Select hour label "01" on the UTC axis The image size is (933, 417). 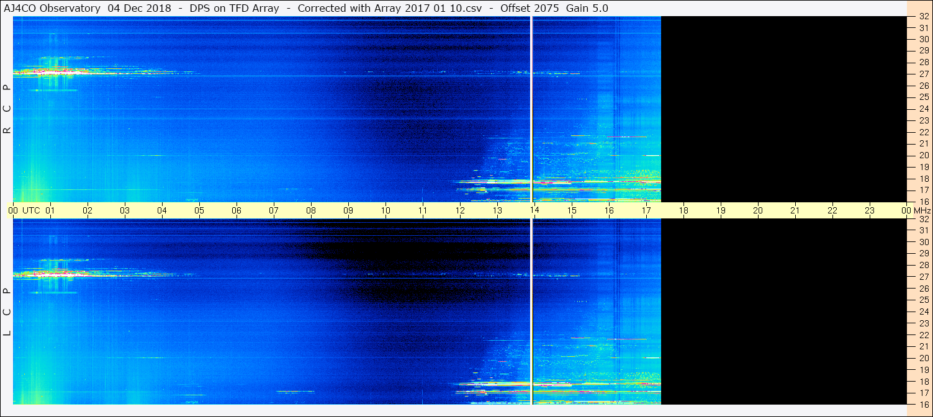click(x=50, y=210)
